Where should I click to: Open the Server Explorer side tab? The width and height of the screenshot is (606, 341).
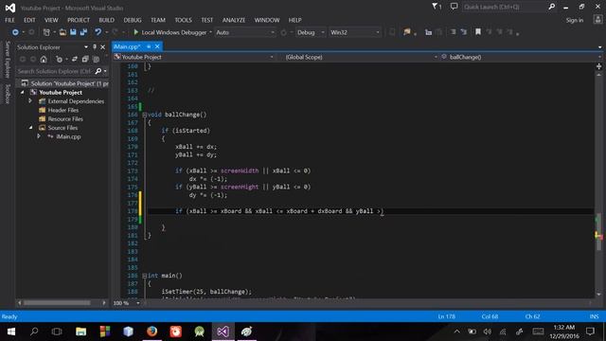pos(8,60)
